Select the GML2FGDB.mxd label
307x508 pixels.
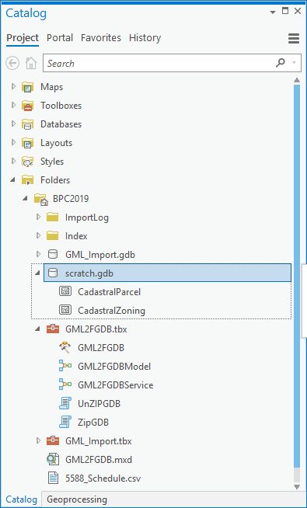pos(99,460)
